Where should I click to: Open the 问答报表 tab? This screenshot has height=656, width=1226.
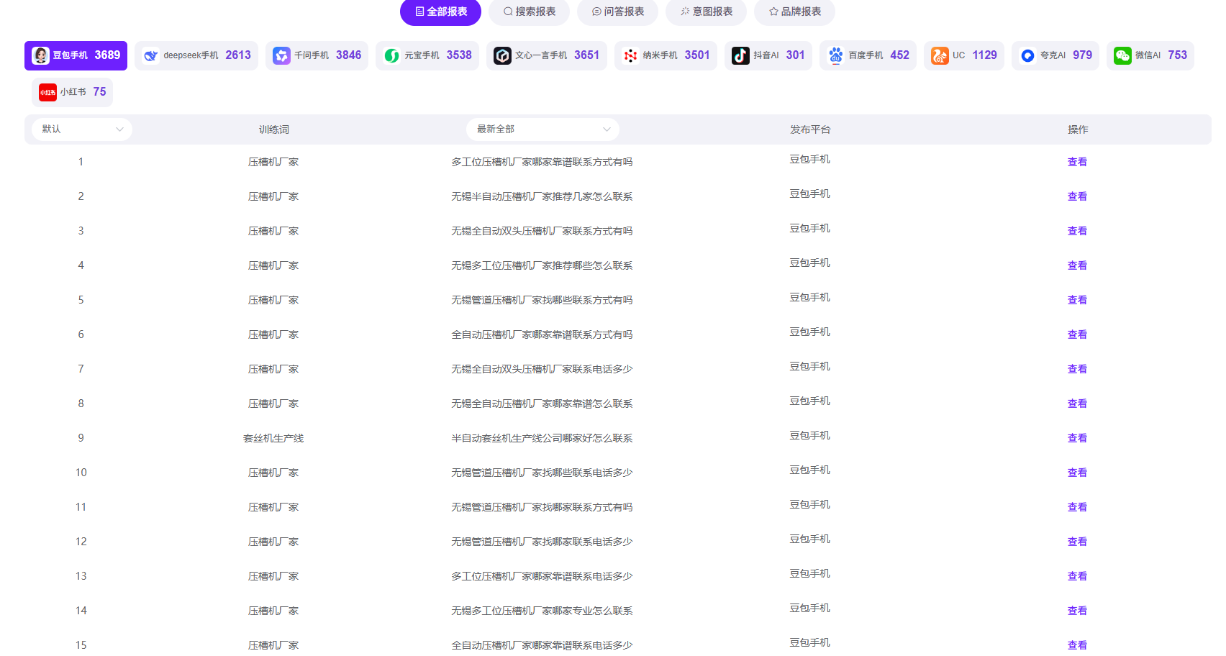tap(617, 12)
